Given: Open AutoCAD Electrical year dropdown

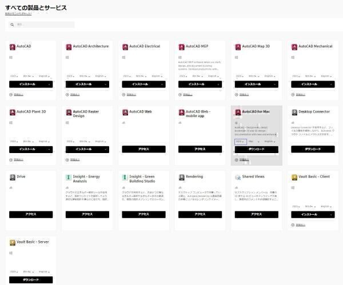Looking at the screenshot, I should pyautogui.click(x=127, y=76).
